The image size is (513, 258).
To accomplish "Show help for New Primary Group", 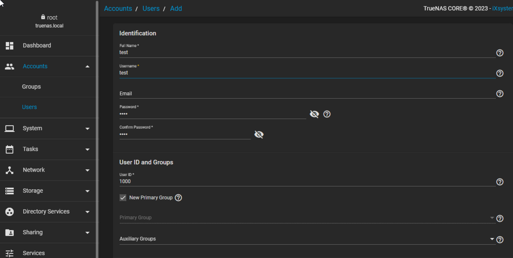I will click(178, 198).
